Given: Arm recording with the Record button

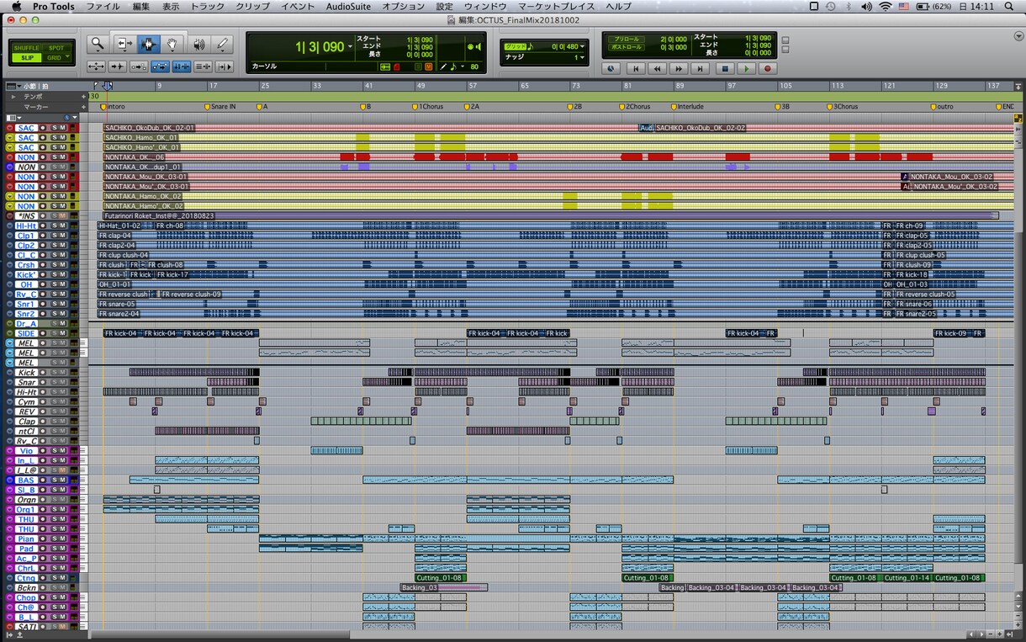Looking at the screenshot, I should [x=768, y=68].
